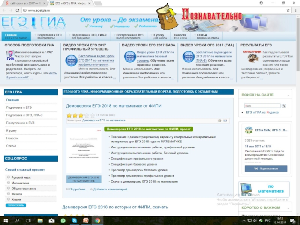
Task: Open the Подготовка к ЕГЭ navigation tab
Action: pos(49,36)
